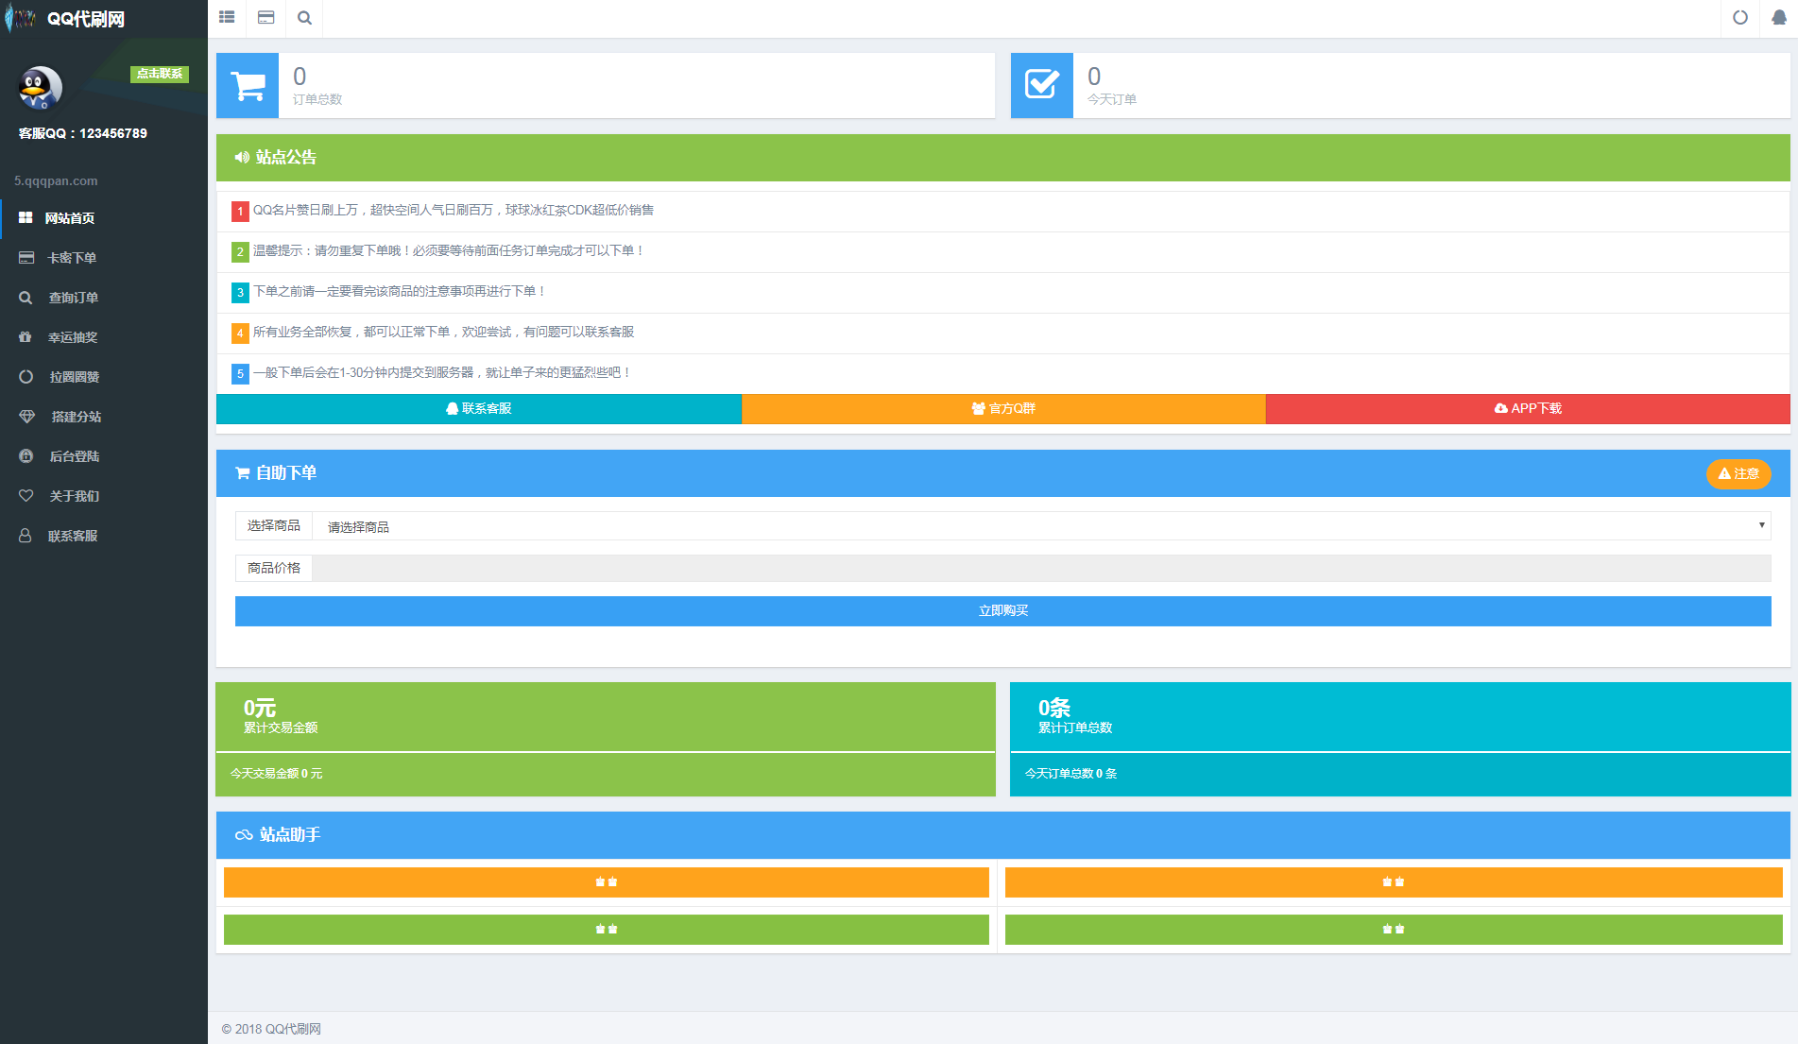Click the checkmark today orders icon

pyautogui.click(x=1041, y=86)
